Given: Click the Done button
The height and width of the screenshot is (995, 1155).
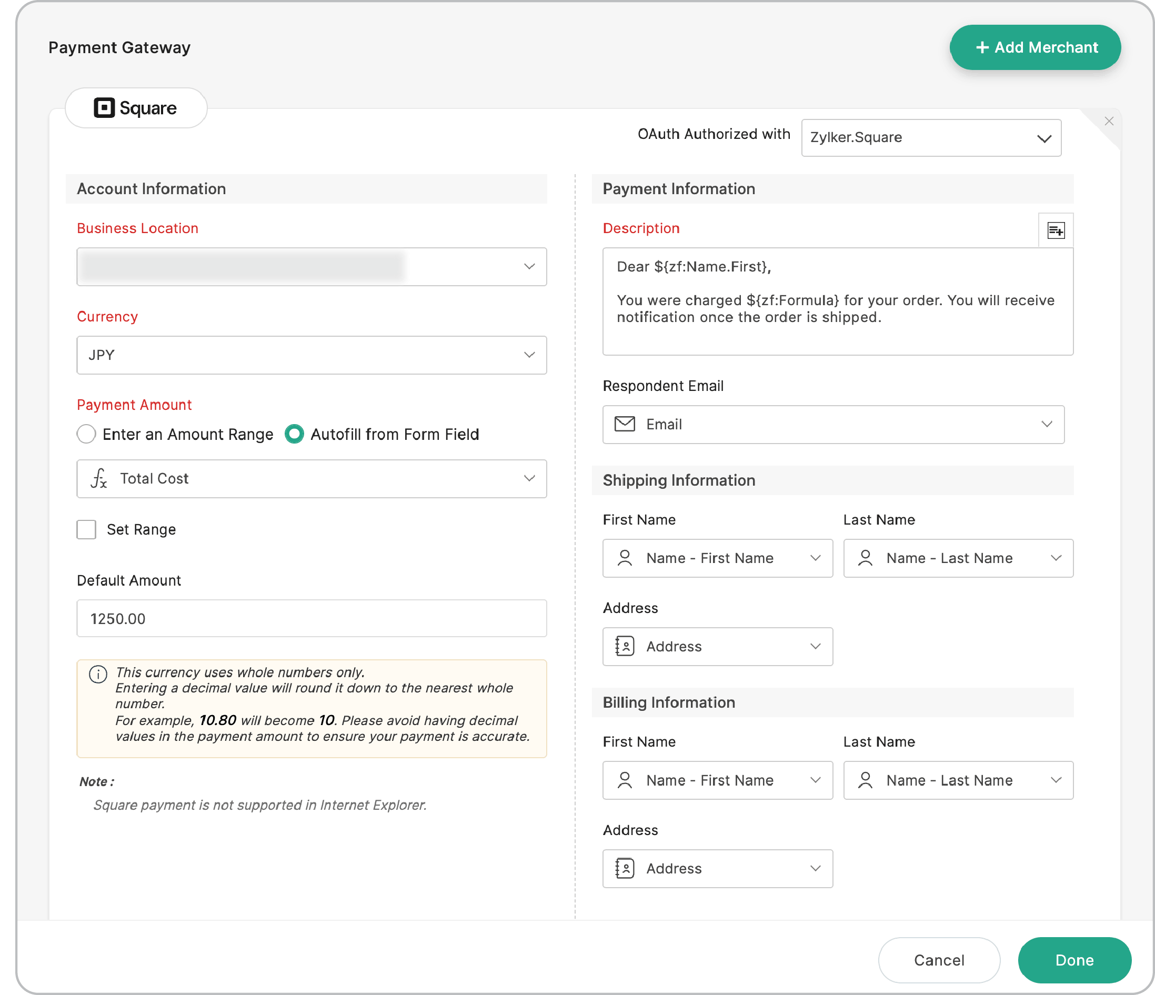Looking at the screenshot, I should tap(1074, 960).
